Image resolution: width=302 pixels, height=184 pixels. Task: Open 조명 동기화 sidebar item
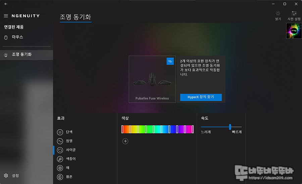(x=27, y=55)
